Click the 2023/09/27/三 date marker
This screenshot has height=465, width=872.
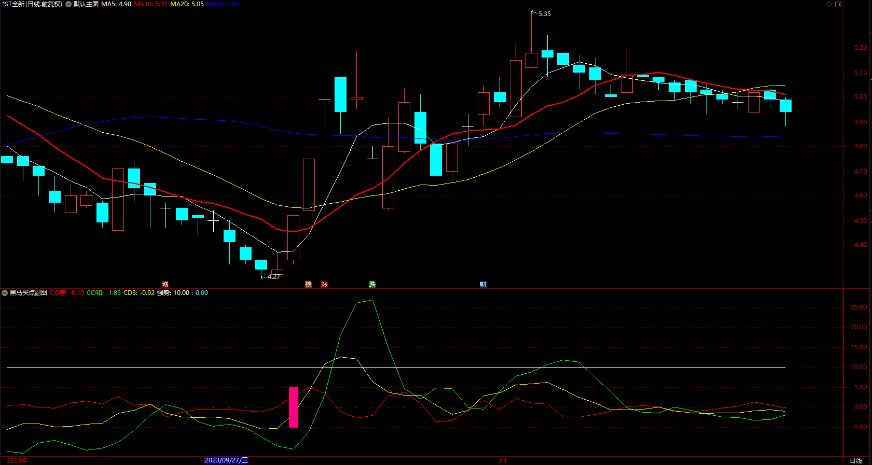tap(227, 460)
